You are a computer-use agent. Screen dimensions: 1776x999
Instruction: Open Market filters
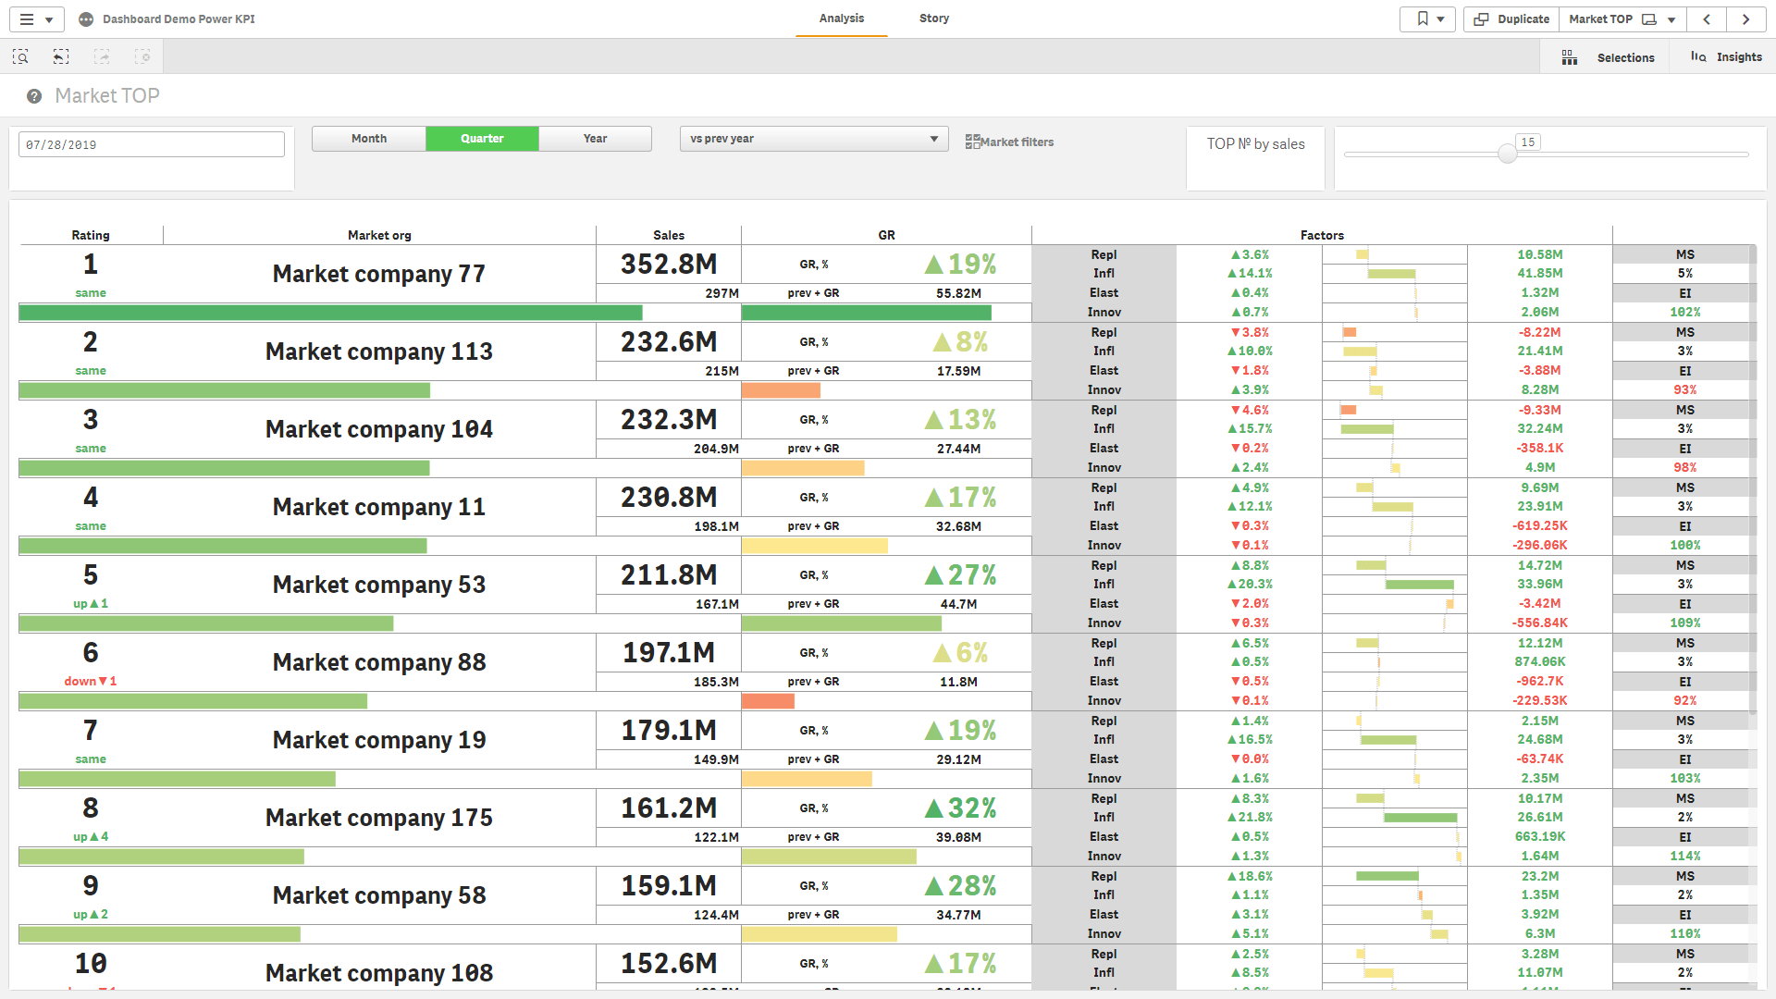[x=1010, y=142]
